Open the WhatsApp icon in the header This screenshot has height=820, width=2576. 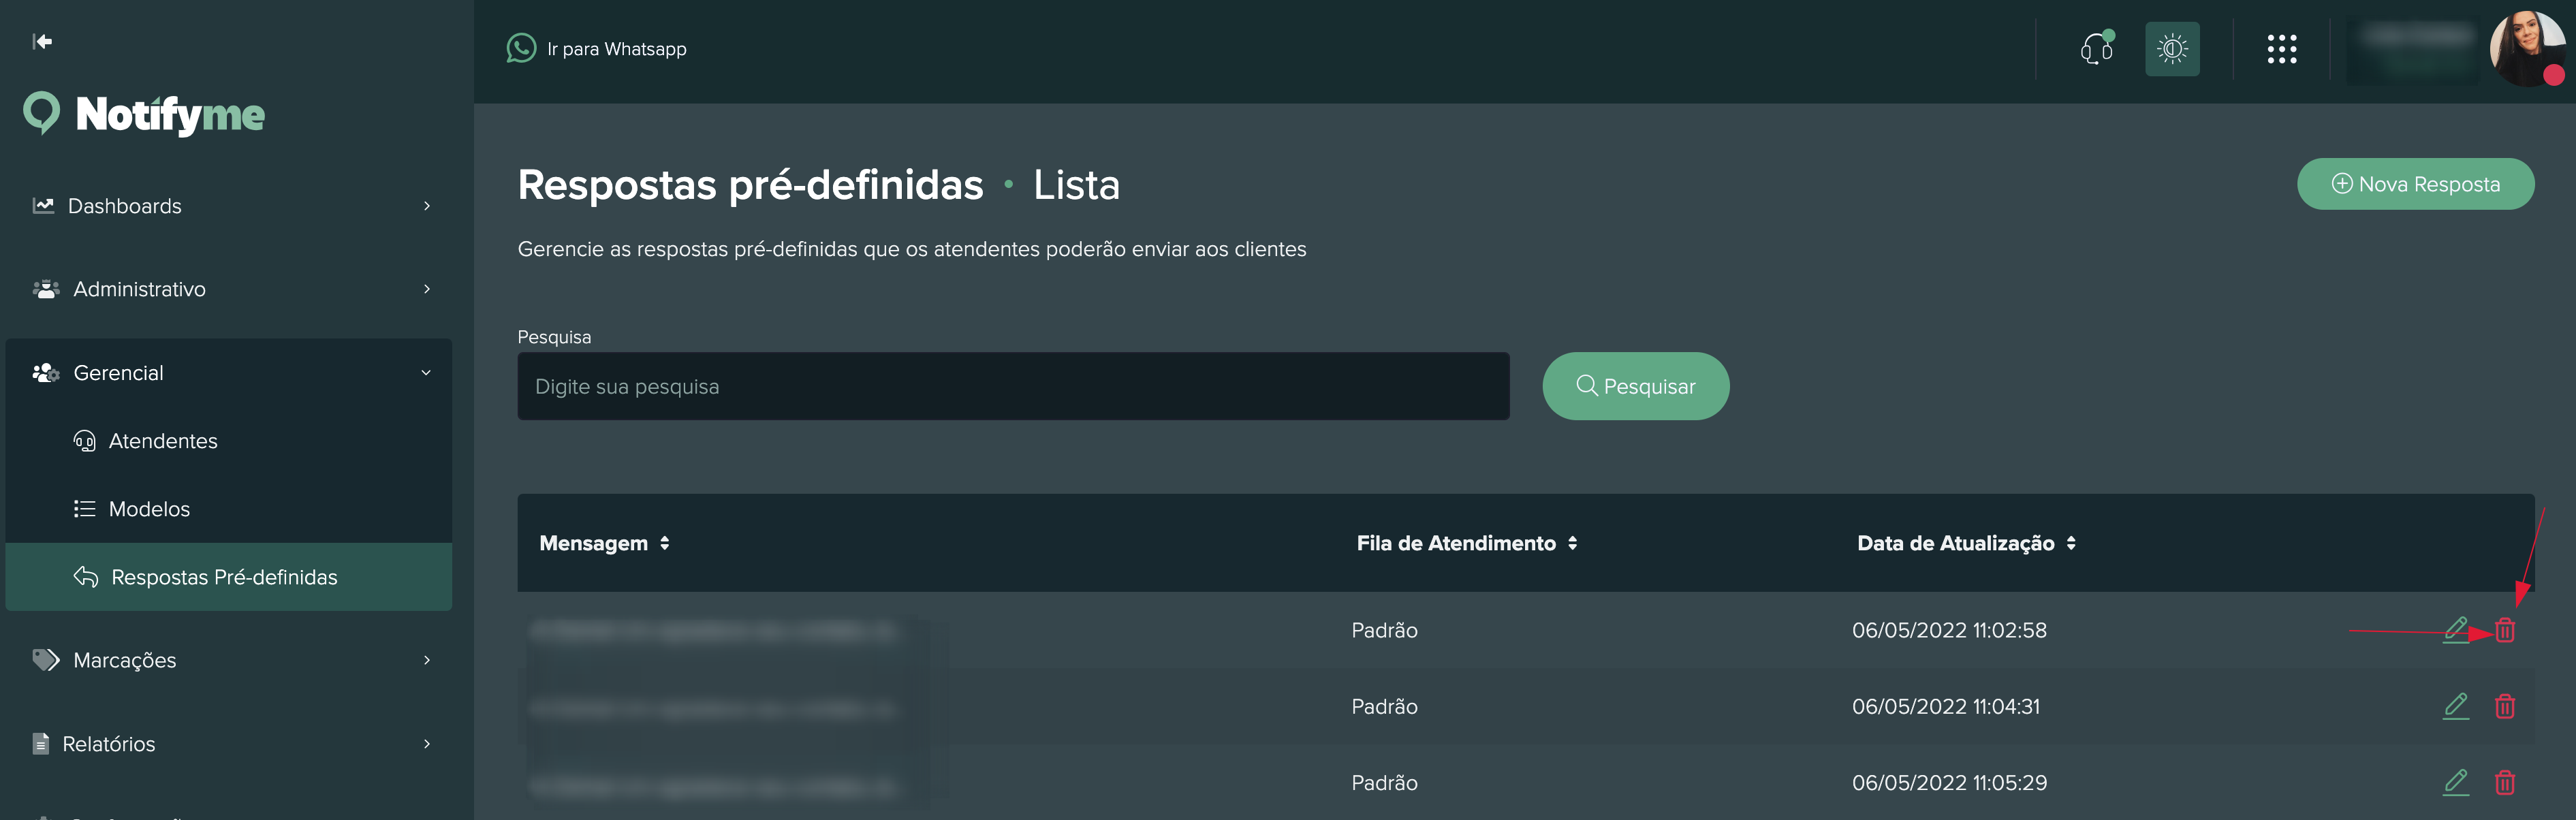(x=522, y=47)
